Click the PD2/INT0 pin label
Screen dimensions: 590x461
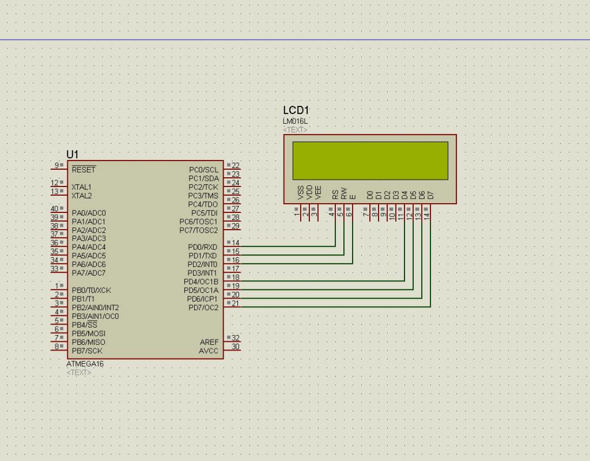[202, 264]
